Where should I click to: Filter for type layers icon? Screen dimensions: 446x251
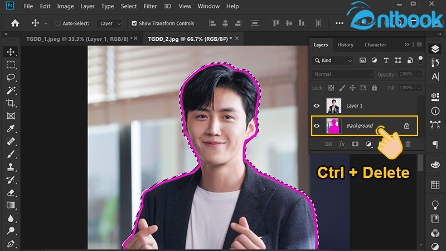[386, 60]
